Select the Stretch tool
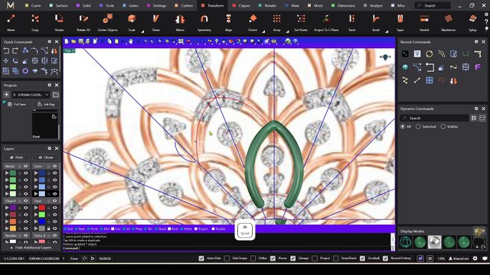Image resolution: width=490 pixels, height=275 pixels. [424, 22]
